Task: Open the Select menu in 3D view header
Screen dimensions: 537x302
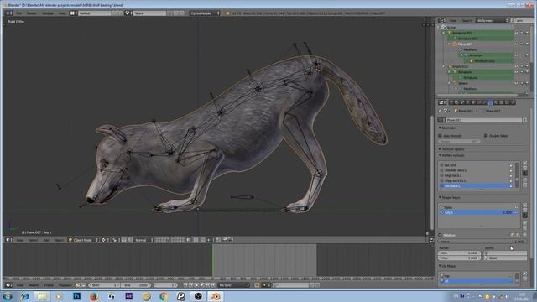Action: coord(34,240)
